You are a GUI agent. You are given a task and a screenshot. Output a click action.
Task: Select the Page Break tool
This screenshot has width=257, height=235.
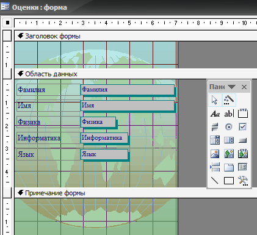215,167
